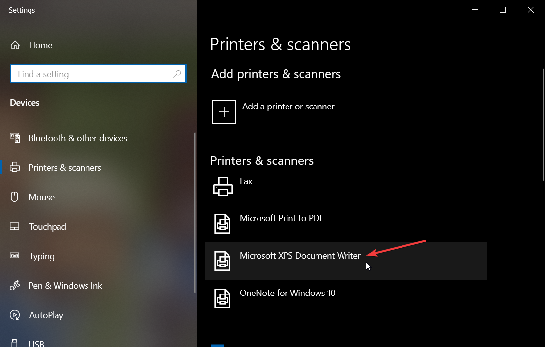Click the Microsoft XPS Document Writer icon
Image resolution: width=545 pixels, height=347 pixels.
(x=223, y=261)
